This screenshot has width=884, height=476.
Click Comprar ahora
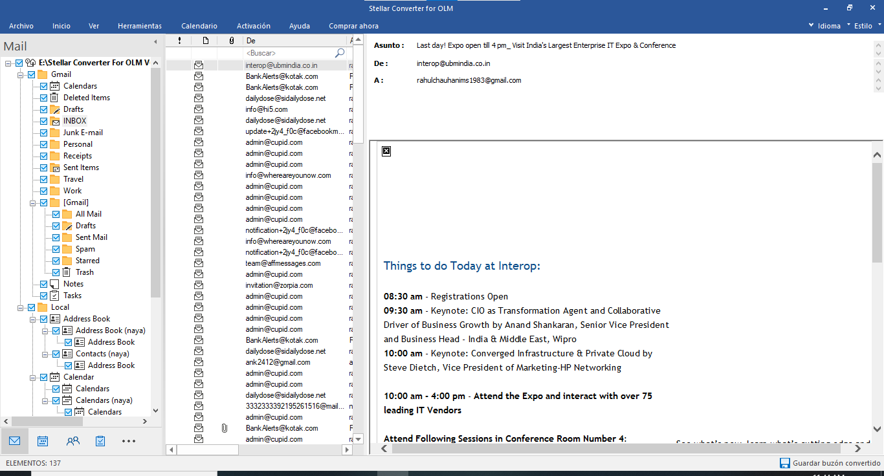[353, 26]
